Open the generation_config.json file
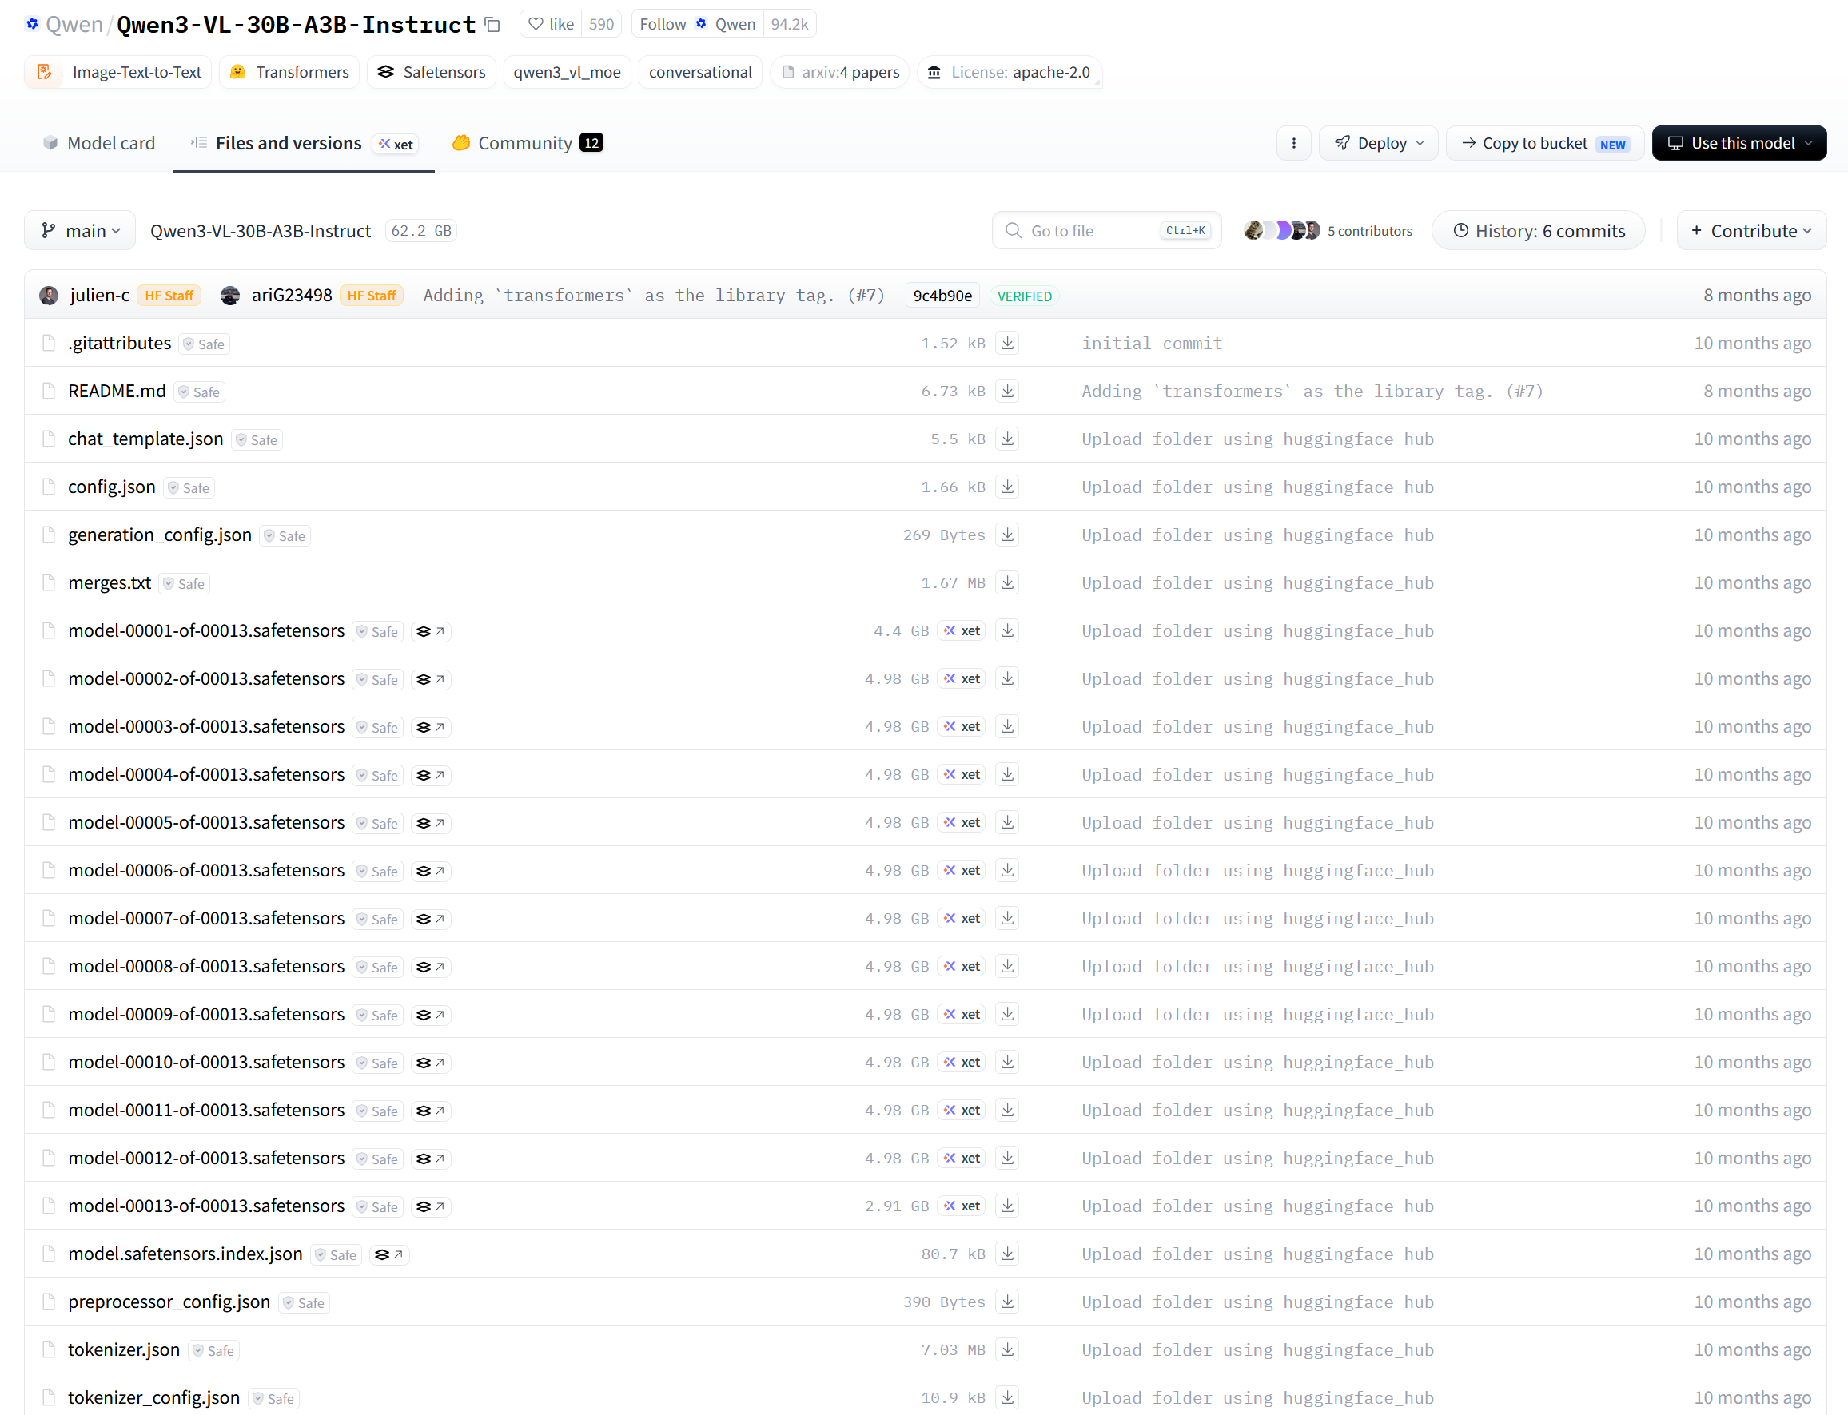1848x1415 pixels. coord(160,535)
